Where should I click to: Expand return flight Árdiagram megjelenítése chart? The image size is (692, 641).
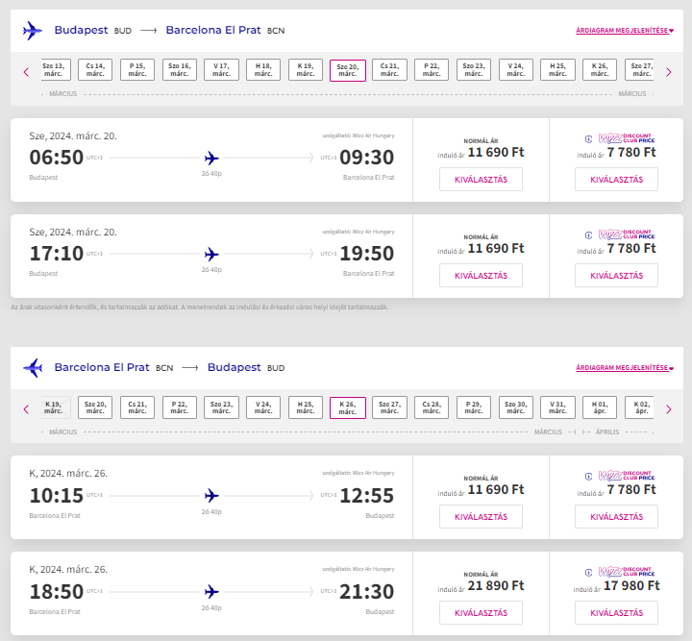pos(625,367)
